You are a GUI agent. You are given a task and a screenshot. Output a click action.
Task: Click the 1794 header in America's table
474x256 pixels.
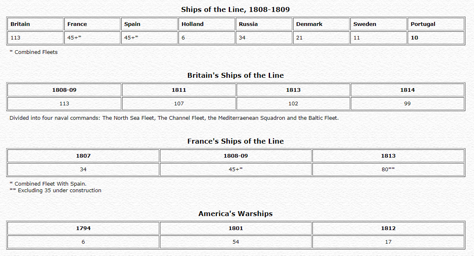(83, 228)
